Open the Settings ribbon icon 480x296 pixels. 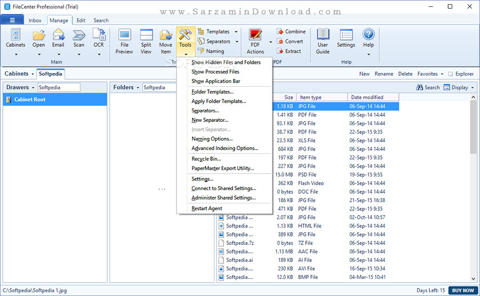coord(346,35)
